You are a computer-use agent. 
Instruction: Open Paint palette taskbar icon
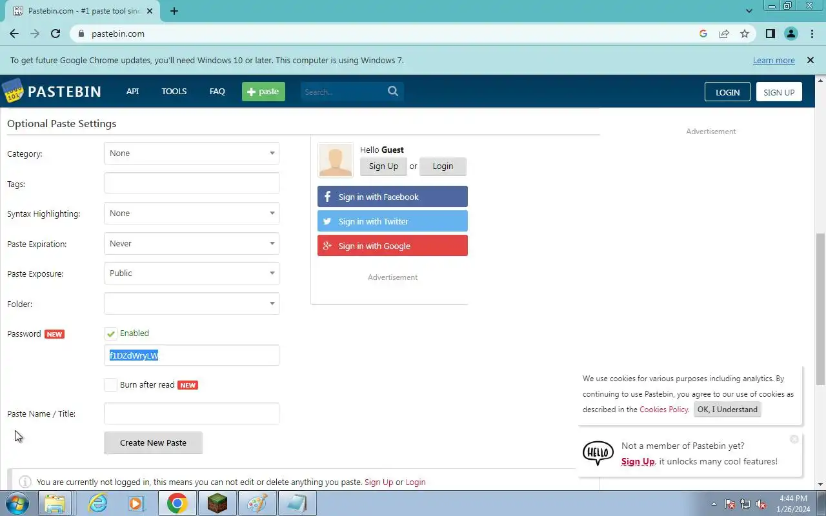(257, 503)
